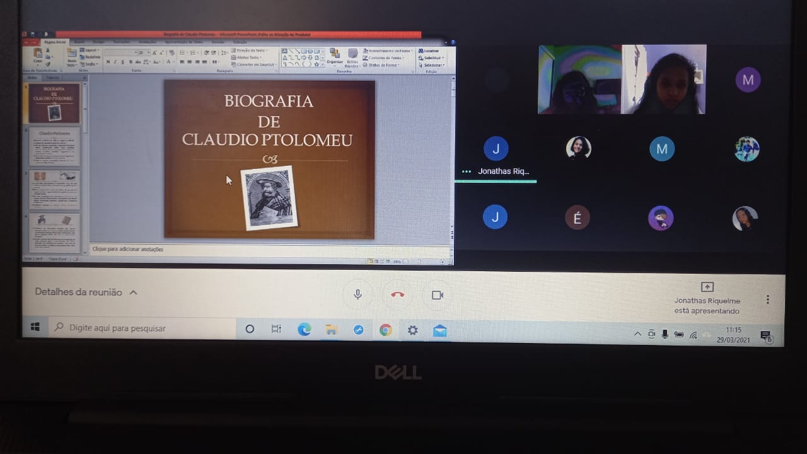This screenshot has height=454, width=807.
Task: Click the Organizar arrange icon
Action: pyautogui.click(x=335, y=57)
